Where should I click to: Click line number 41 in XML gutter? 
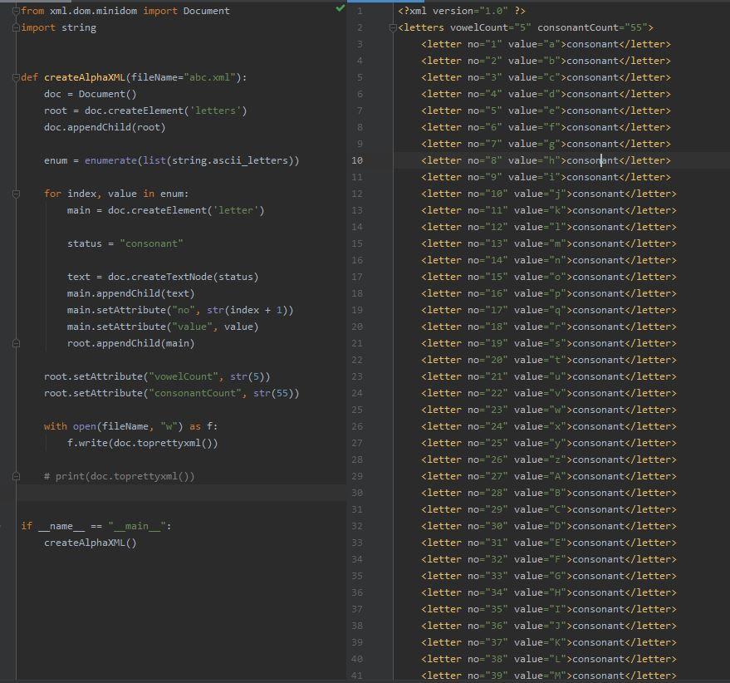(x=357, y=676)
